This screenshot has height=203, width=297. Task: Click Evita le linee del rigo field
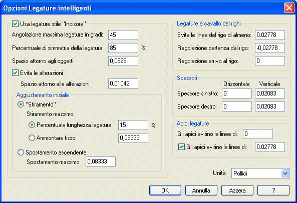point(270,35)
